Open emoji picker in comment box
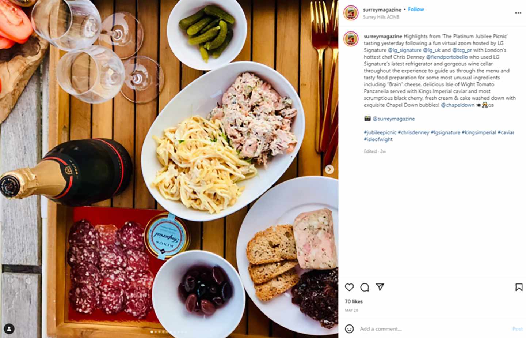This screenshot has width=526, height=338. pyautogui.click(x=349, y=328)
